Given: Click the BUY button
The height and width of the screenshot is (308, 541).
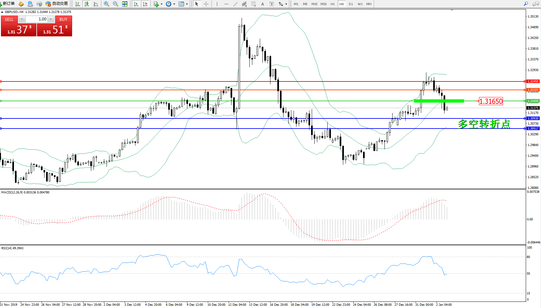Looking at the screenshot, I should [63, 19].
